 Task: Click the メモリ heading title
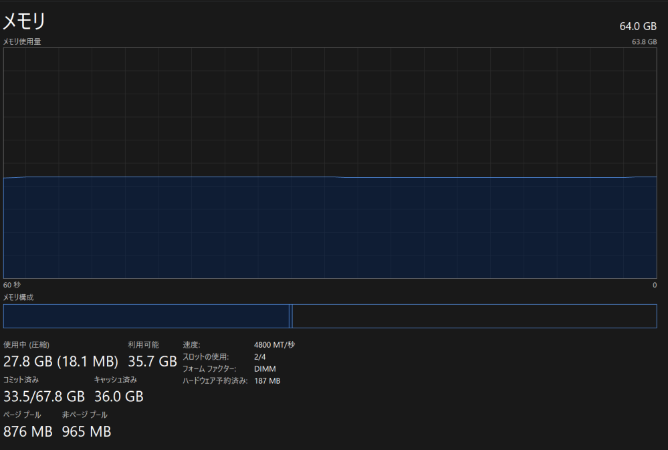click(24, 21)
